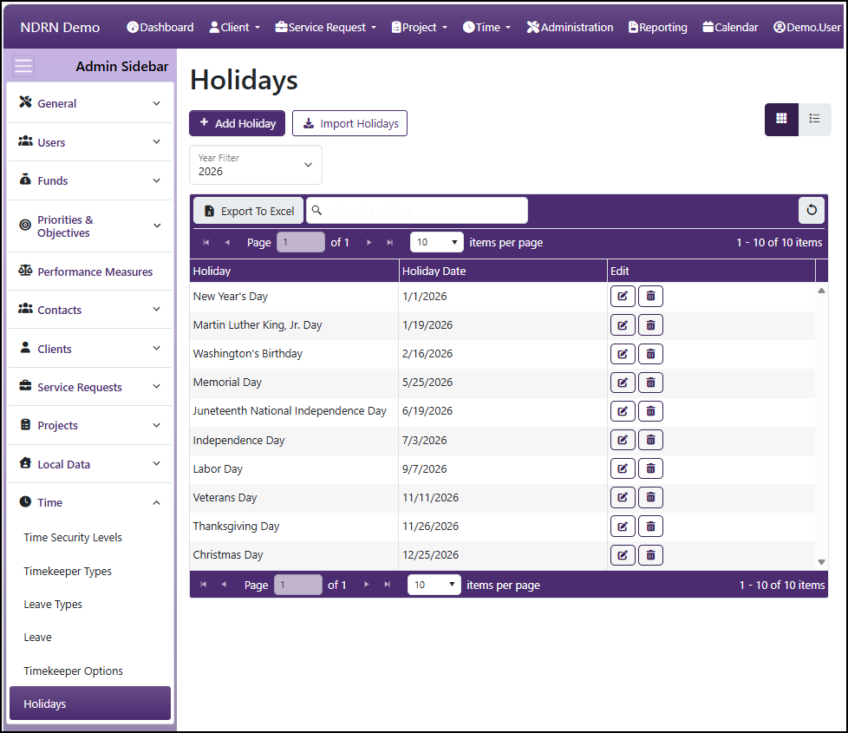Go to first page in top pager
848x733 pixels.
pyautogui.click(x=206, y=242)
